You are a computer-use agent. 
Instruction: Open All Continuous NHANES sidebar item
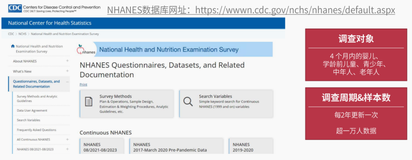pyautogui.click(x=33, y=139)
